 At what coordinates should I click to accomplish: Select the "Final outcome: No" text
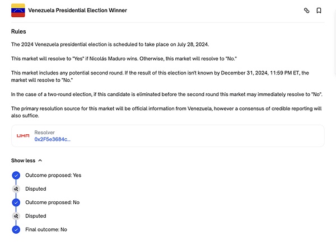46,229
